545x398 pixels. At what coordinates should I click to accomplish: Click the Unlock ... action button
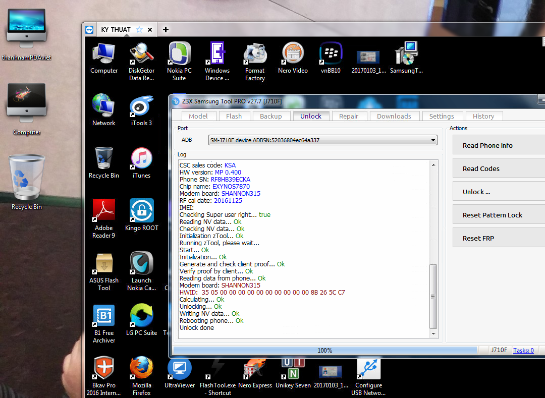[x=499, y=192]
